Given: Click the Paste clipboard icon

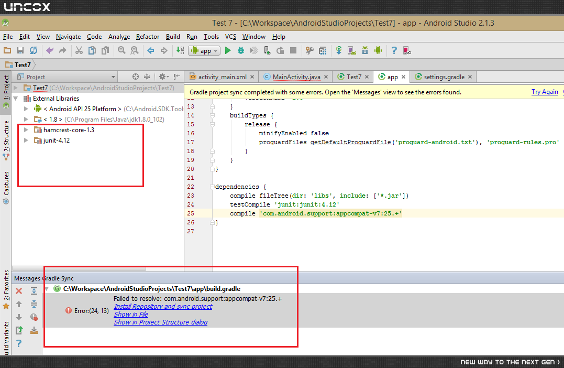Looking at the screenshot, I should tap(105, 50).
